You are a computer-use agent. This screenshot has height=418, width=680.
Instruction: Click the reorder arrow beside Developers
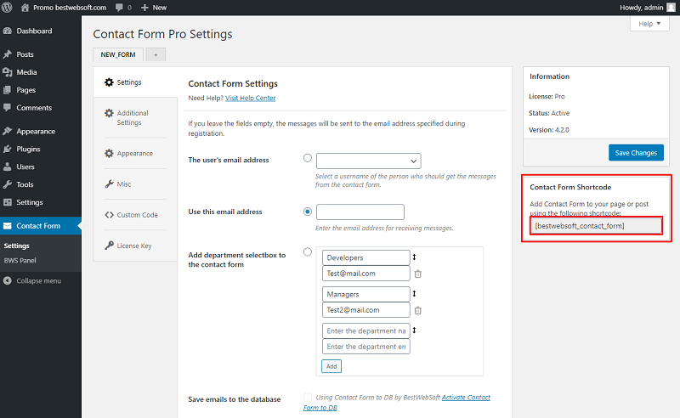[x=414, y=257]
